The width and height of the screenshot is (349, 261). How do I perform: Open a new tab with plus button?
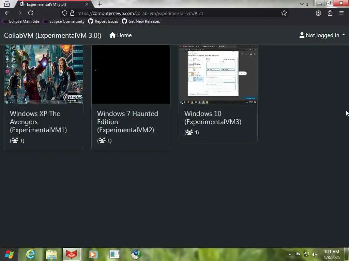click(x=100, y=4)
